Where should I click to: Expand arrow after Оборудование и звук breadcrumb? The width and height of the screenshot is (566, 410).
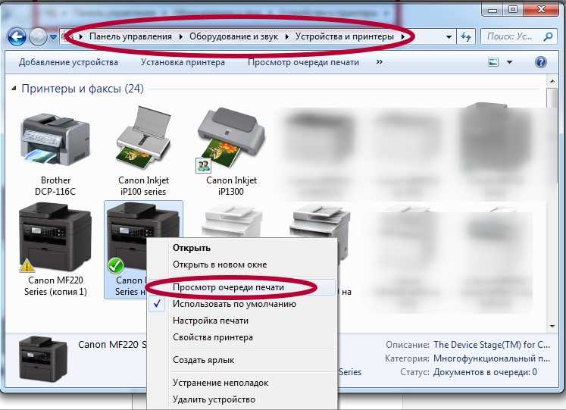point(286,36)
